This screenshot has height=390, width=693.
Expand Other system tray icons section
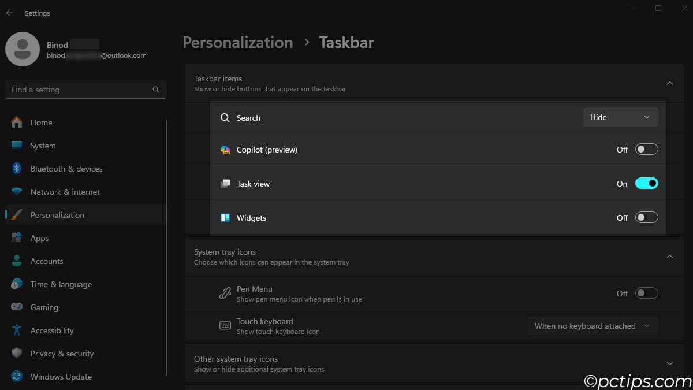coord(670,363)
